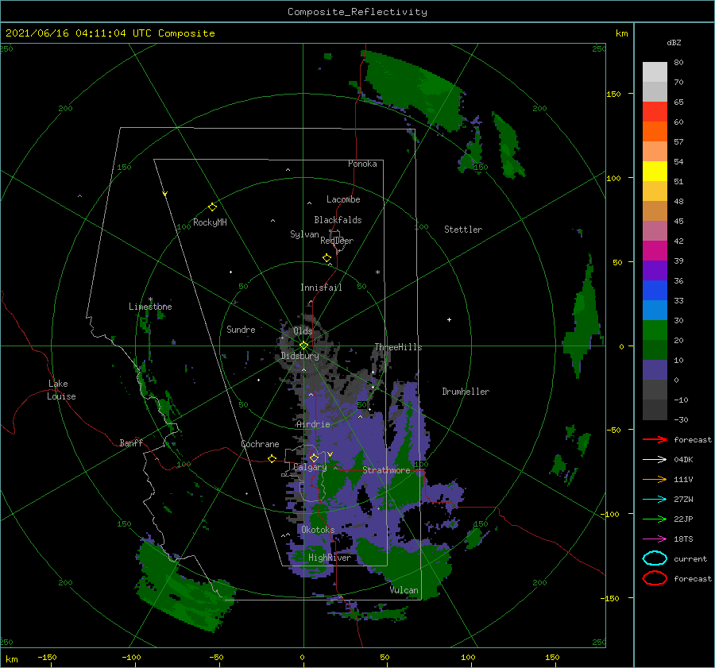Click the Lacombe city label
This screenshot has width=715, height=668.
pyautogui.click(x=343, y=199)
